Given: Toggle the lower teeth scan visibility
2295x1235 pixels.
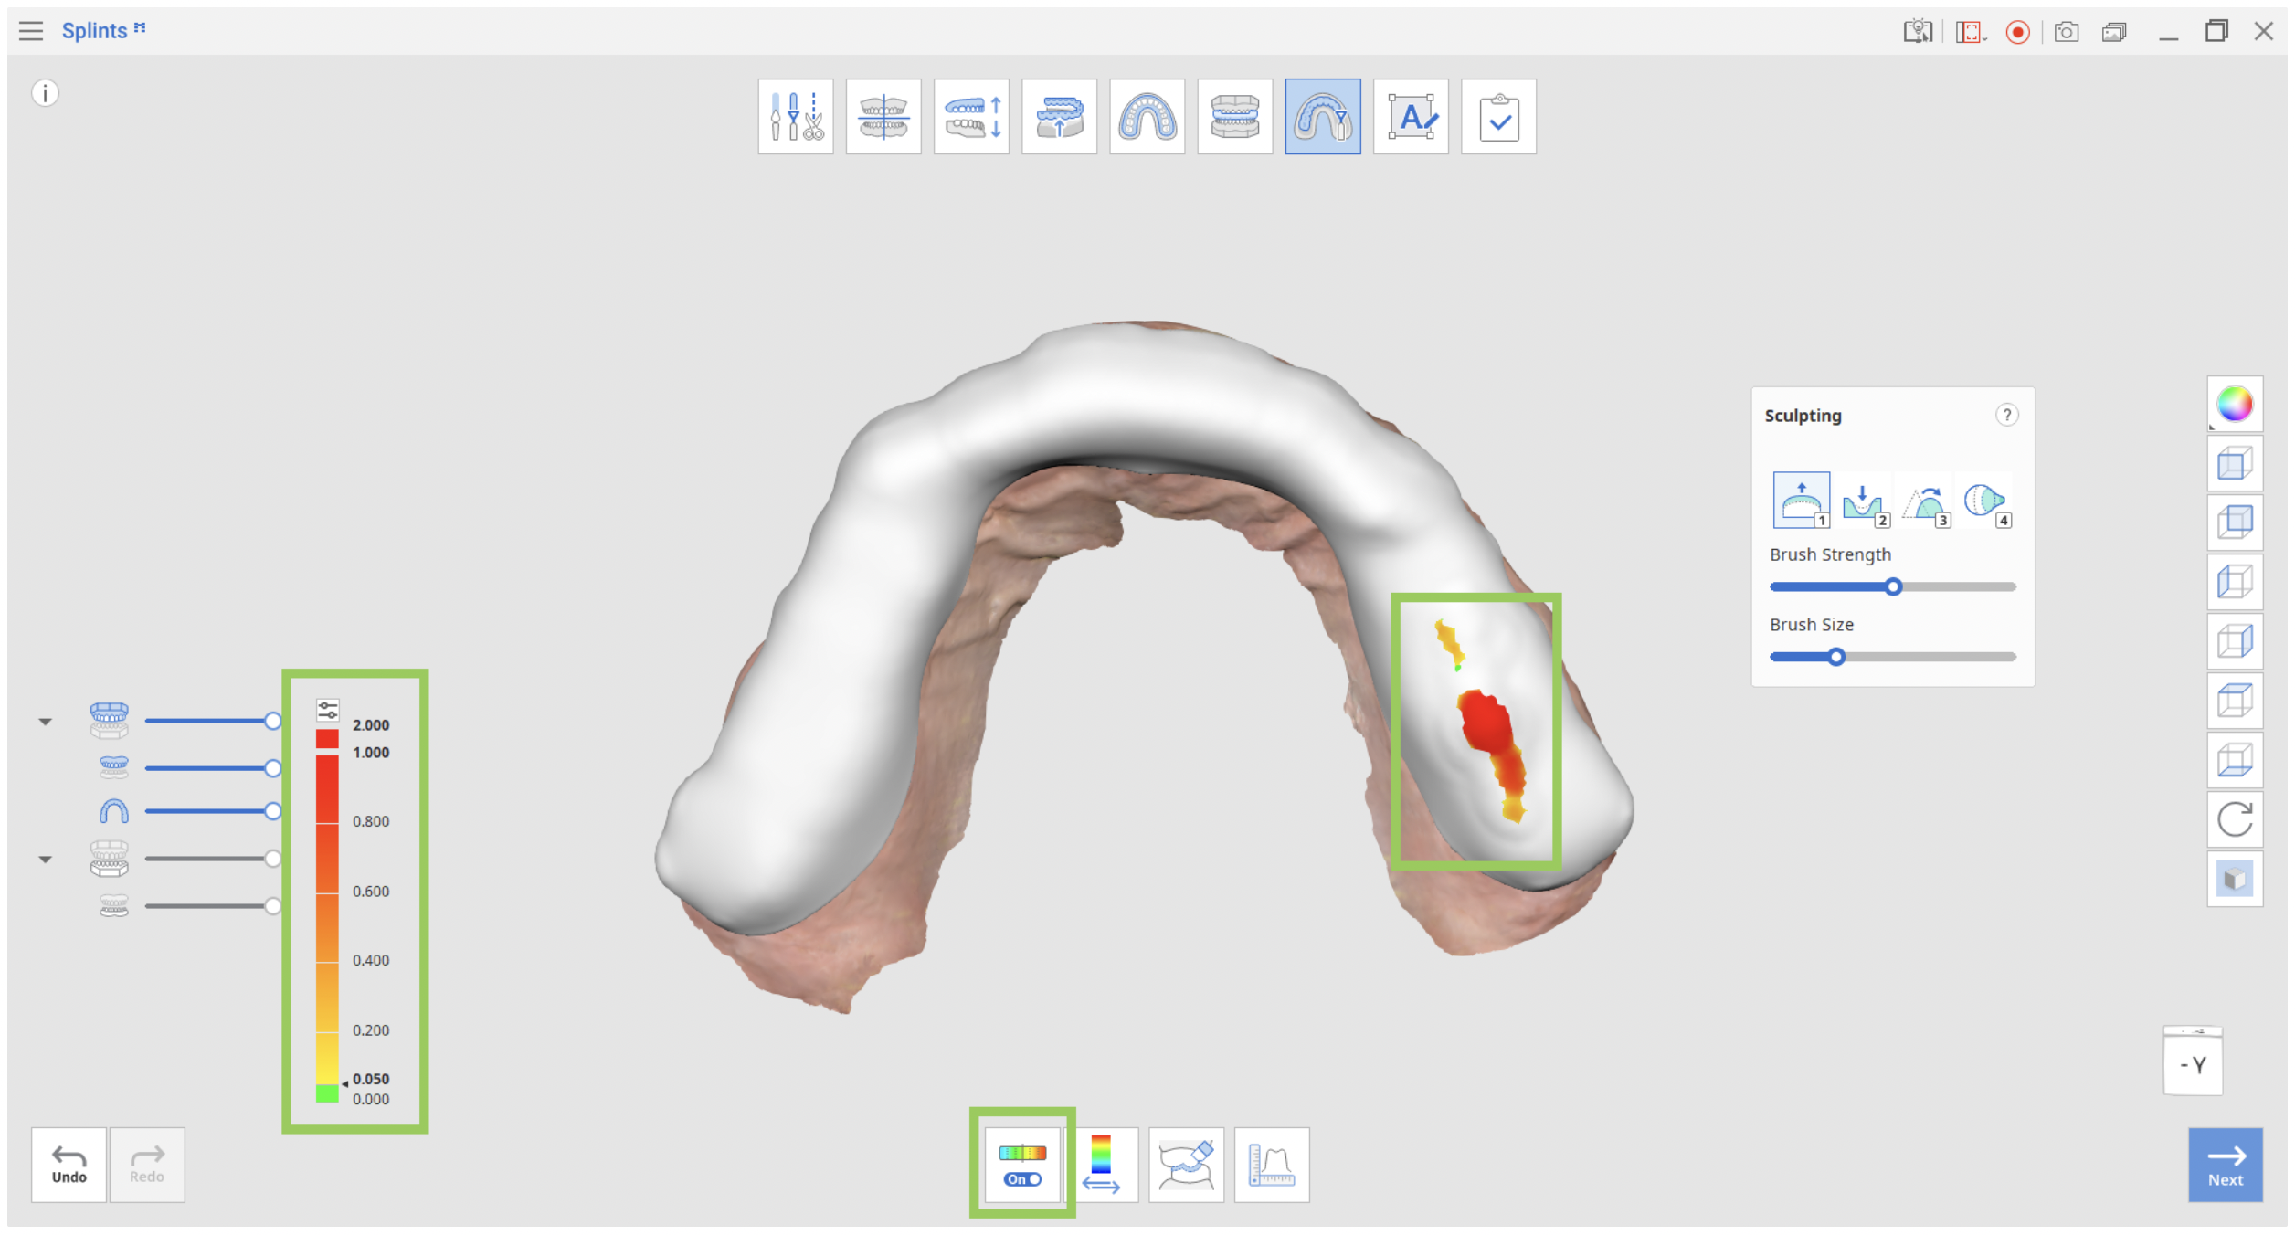Looking at the screenshot, I should 114,906.
